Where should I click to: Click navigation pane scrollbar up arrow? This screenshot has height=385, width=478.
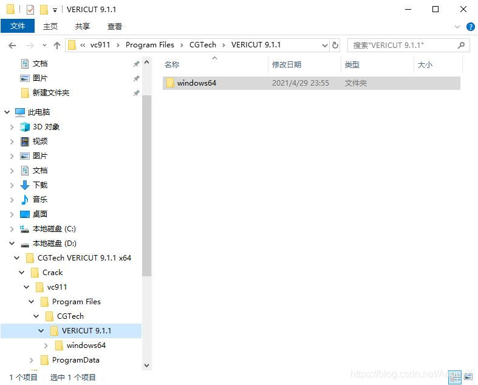[146, 63]
